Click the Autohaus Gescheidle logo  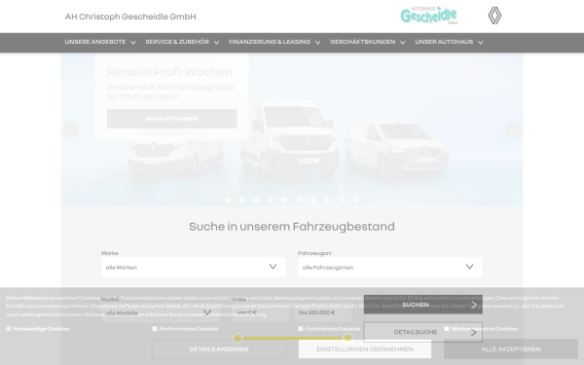428,16
